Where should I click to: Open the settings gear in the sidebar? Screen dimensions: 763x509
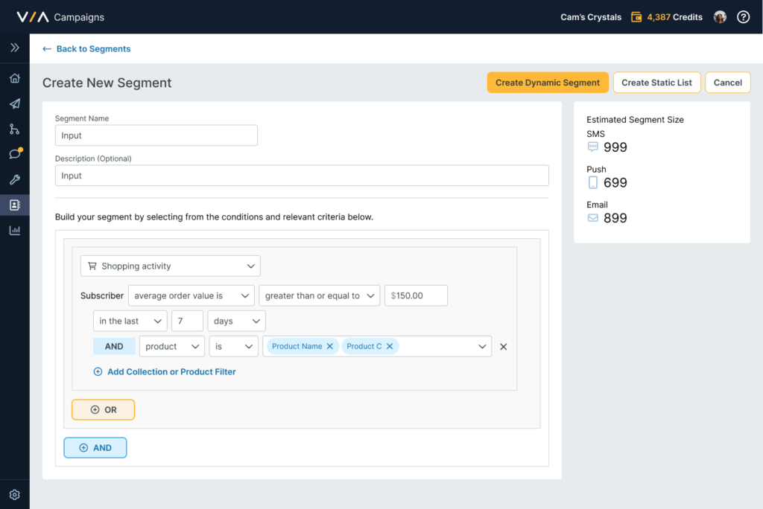[x=14, y=495]
